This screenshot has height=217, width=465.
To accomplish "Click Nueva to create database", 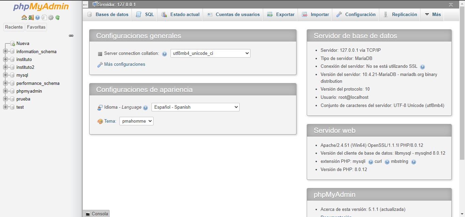I will point(23,44).
